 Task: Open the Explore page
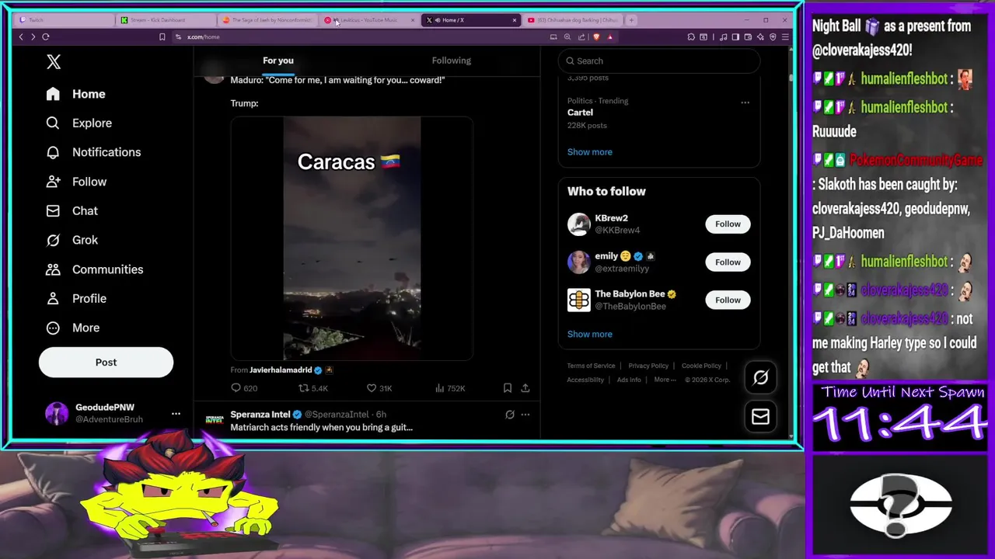point(79,123)
